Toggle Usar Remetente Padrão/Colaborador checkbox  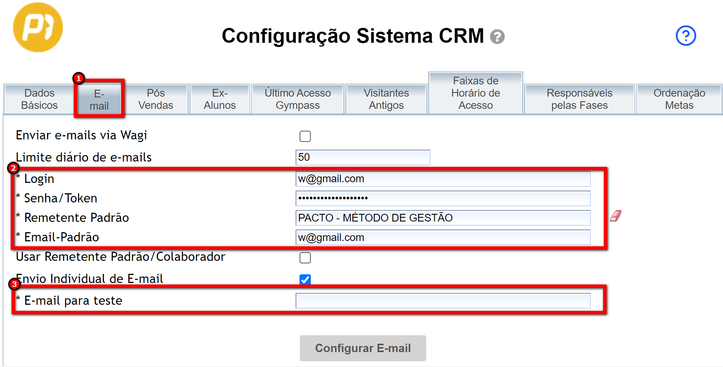point(305,258)
